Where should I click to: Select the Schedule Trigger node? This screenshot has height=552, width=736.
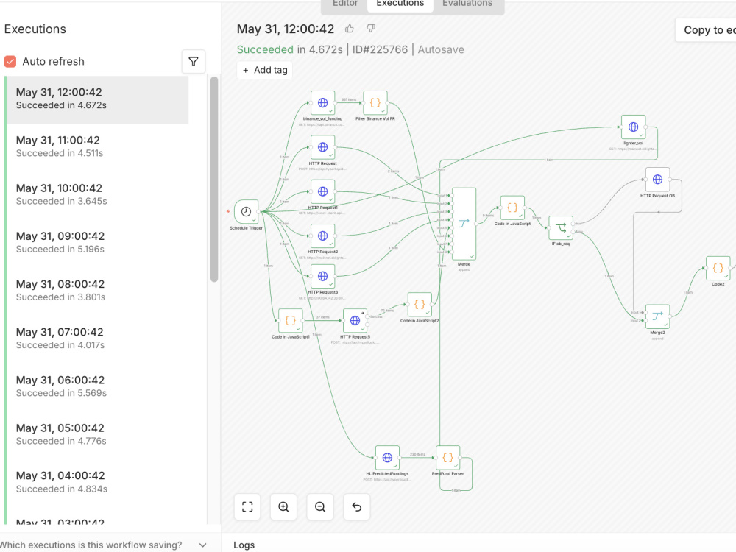click(246, 212)
